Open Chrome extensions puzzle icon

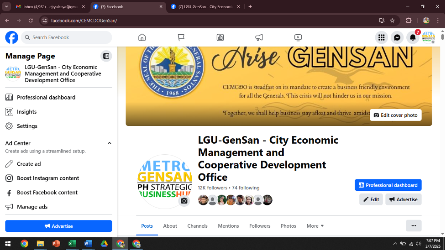pos(409,21)
